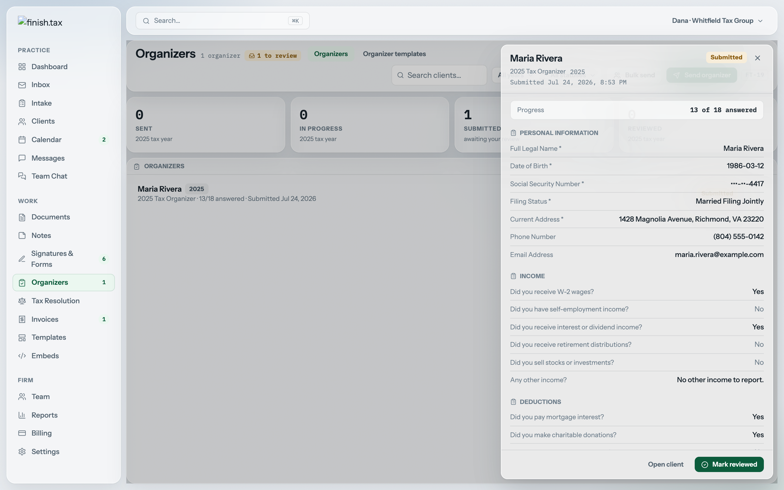784x490 pixels.
Task: Click the Married Filing Jointly value
Action: pos(730,201)
